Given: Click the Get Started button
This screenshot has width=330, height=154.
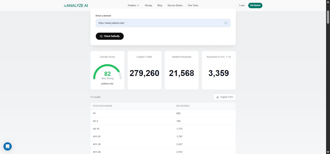Looking at the screenshot, I should click(255, 5).
